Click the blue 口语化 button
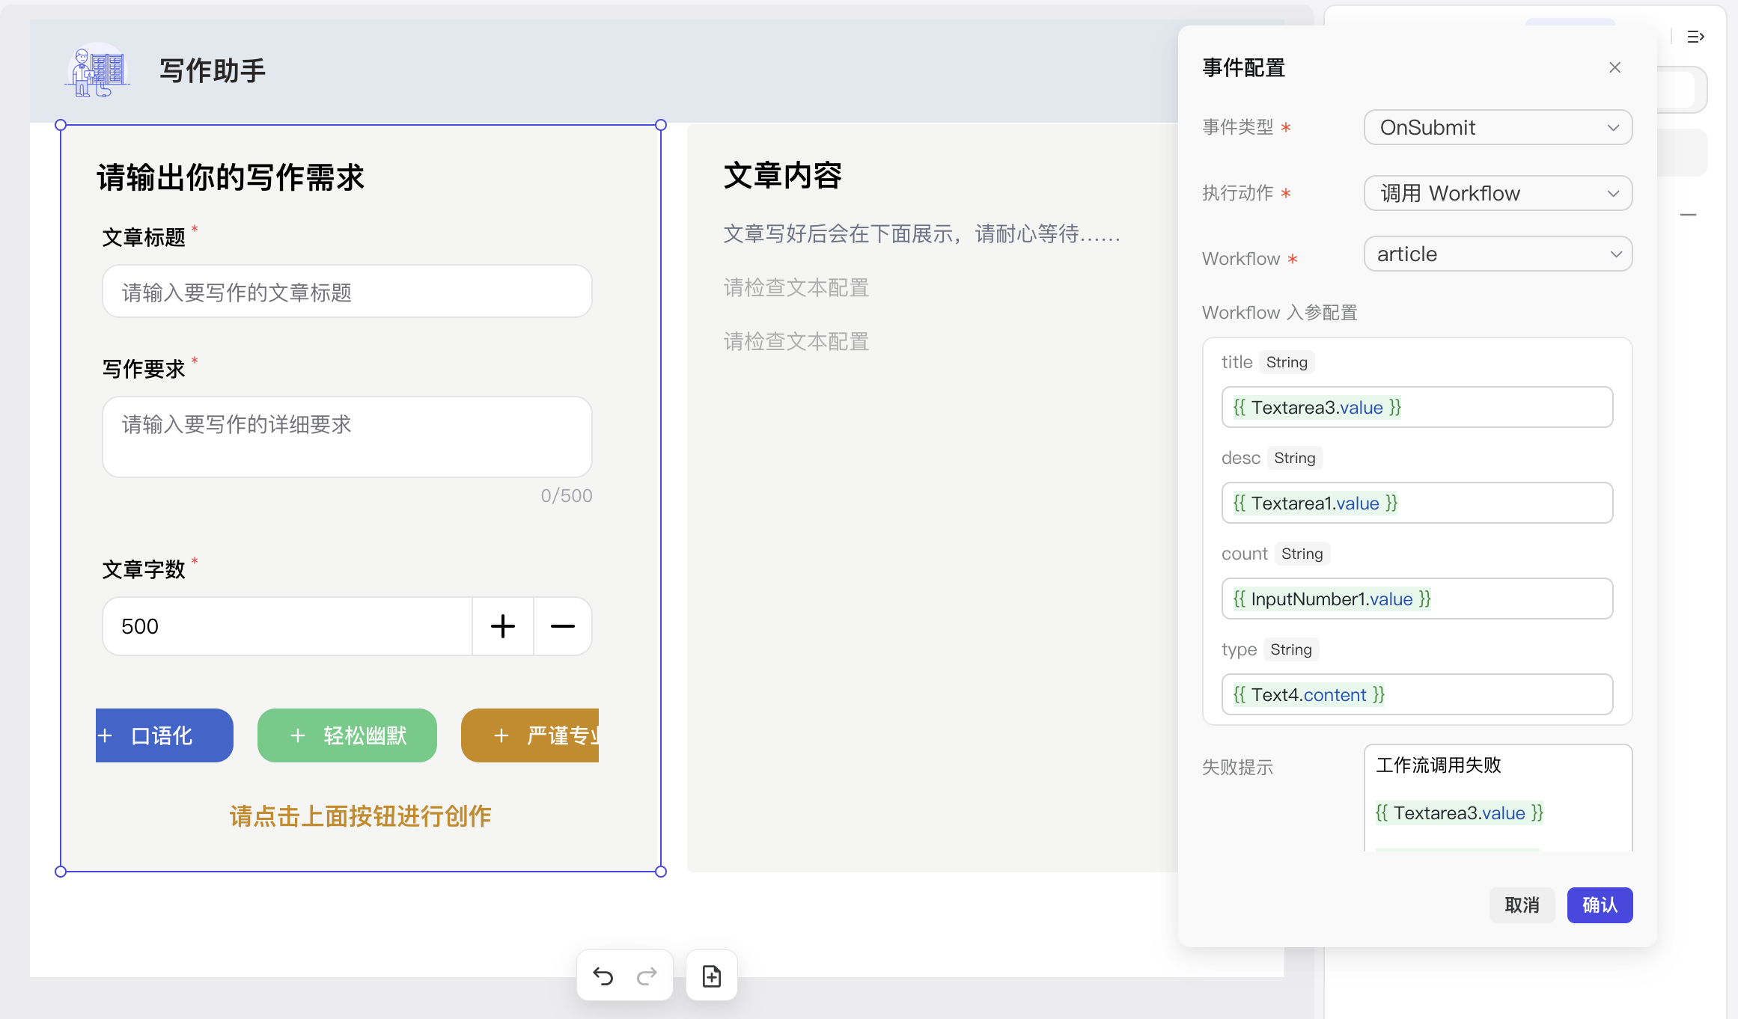Image resolution: width=1738 pixels, height=1019 pixels. (165, 735)
